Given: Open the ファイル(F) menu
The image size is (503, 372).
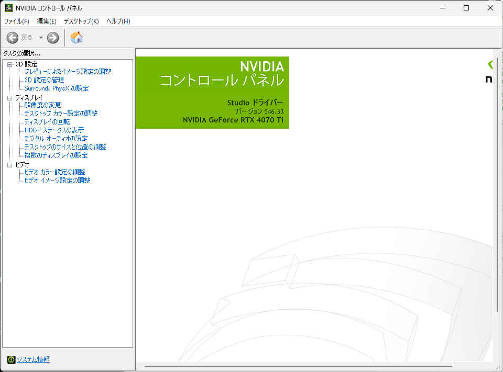Looking at the screenshot, I should click(x=17, y=21).
